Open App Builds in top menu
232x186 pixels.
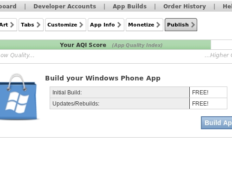tap(129, 7)
